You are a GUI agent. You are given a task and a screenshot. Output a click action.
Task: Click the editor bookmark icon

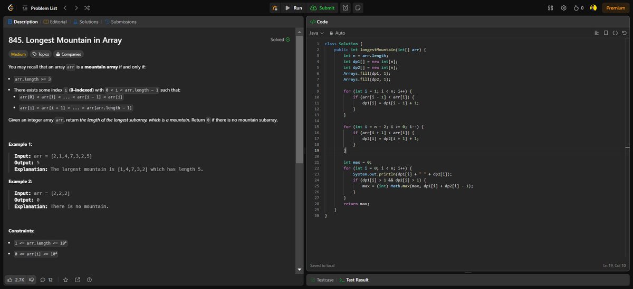click(606, 33)
